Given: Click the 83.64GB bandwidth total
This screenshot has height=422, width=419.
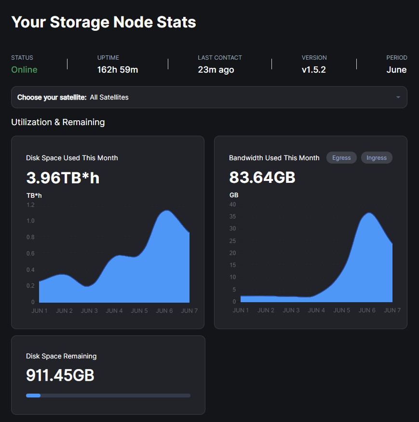Looking at the screenshot, I should click(x=262, y=178).
